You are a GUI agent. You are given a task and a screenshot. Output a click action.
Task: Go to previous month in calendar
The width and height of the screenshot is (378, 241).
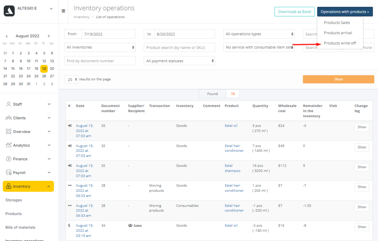(x=7, y=36)
